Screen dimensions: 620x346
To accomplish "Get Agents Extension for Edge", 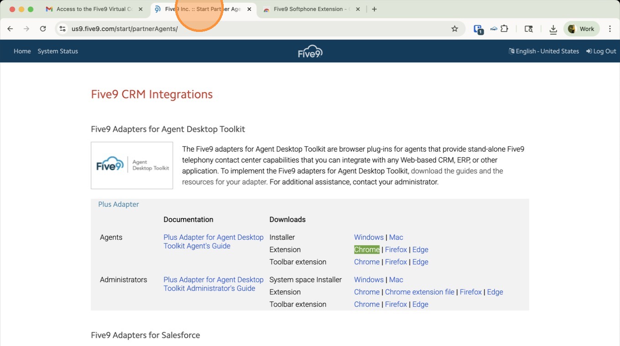I will coord(420,250).
